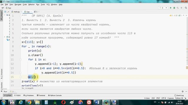Go to next highlighted error arrow
This screenshot has height=105, width=188.
[x=186, y=15]
